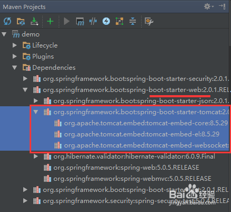Click the Hide panel icon in header
Screen dimensions: 231x212
coord(223,6)
